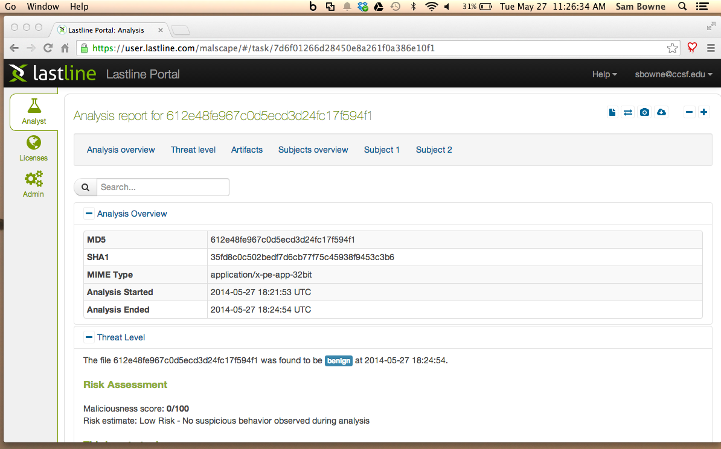Click the Google Drive icon in menu bar
Viewport: 721px width, 449px height.
tap(379, 7)
